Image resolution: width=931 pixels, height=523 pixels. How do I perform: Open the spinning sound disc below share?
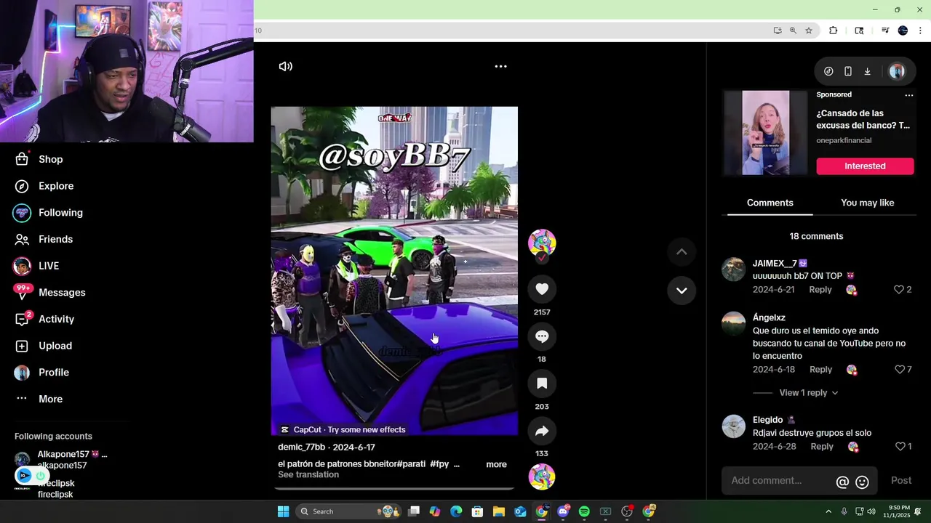[542, 477]
